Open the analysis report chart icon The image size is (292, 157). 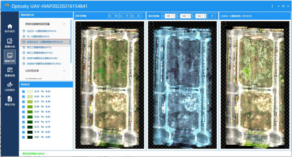[10, 85]
